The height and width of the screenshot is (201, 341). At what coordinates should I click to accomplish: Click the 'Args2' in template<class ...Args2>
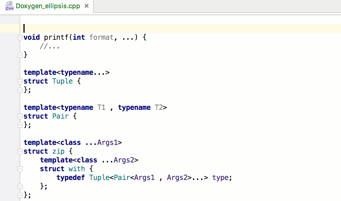(x=124, y=160)
